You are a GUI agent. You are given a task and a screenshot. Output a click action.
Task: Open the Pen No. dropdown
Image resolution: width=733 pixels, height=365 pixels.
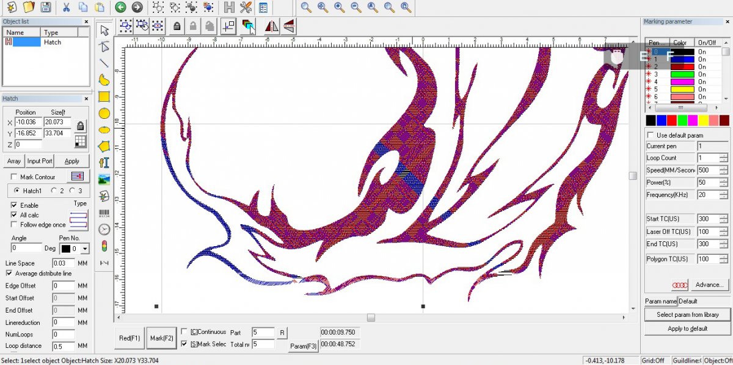84,249
